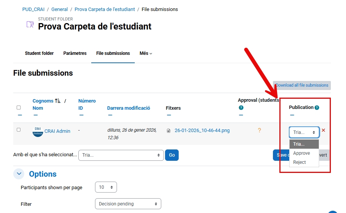Image resolution: width=346 pixels, height=213 pixels.
Task: Open the 26-01-2026_10-46-44.png file link
Action: [202, 131]
